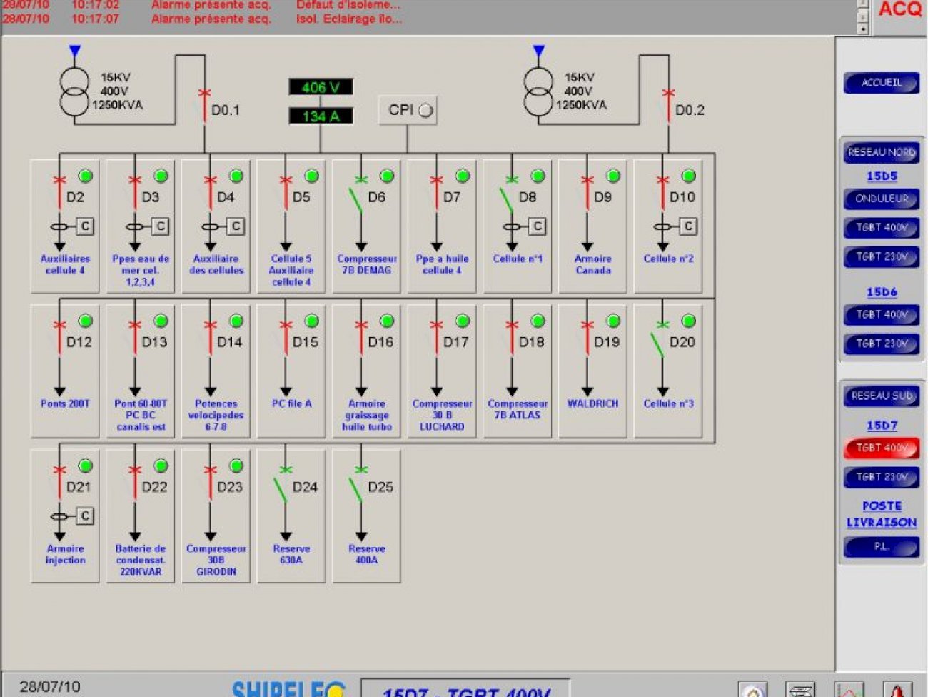The image size is (928, 697).
Task: Click the green status light of D20
Action: click(688, 321)
